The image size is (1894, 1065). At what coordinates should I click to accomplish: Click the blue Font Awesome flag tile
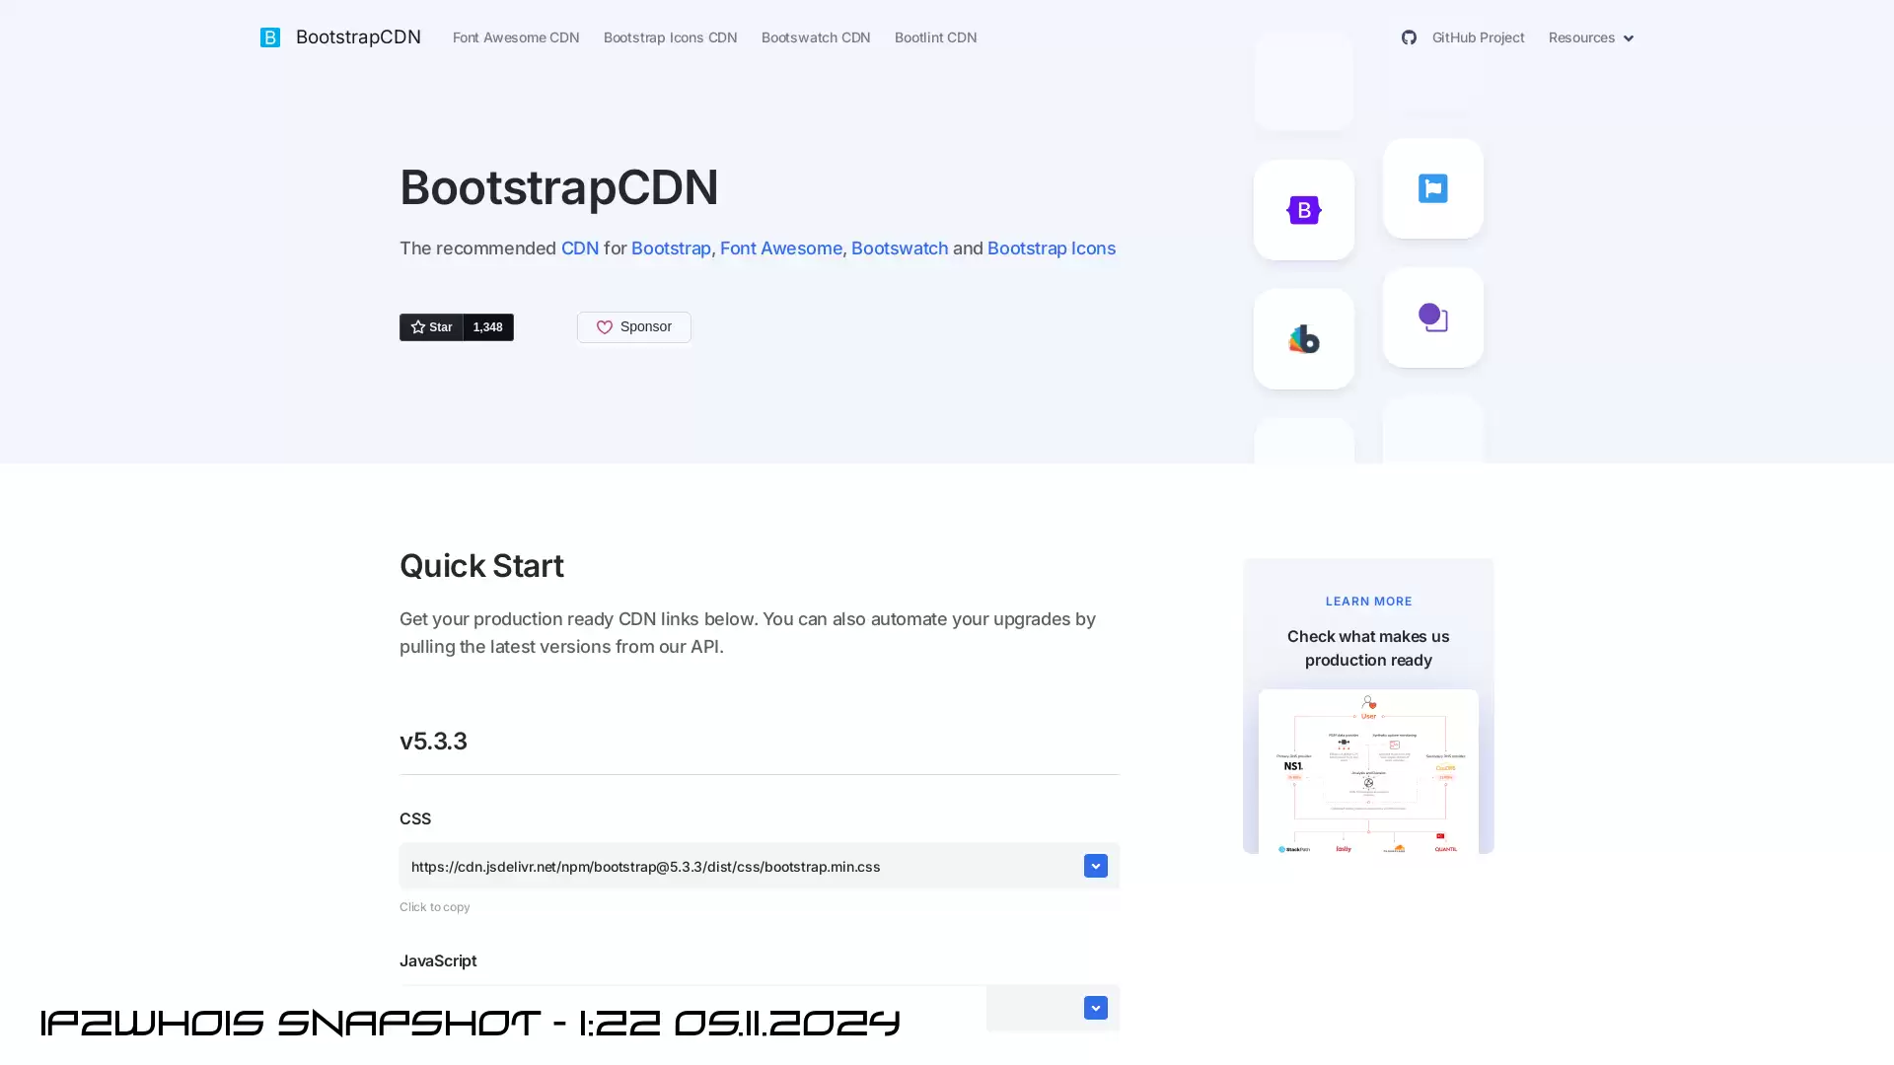pos(1433,188)
